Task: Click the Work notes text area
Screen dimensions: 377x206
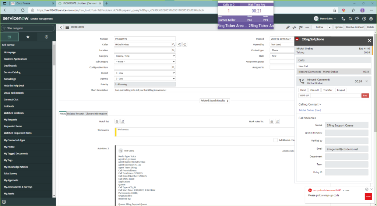Action: (x=205, y=132)
